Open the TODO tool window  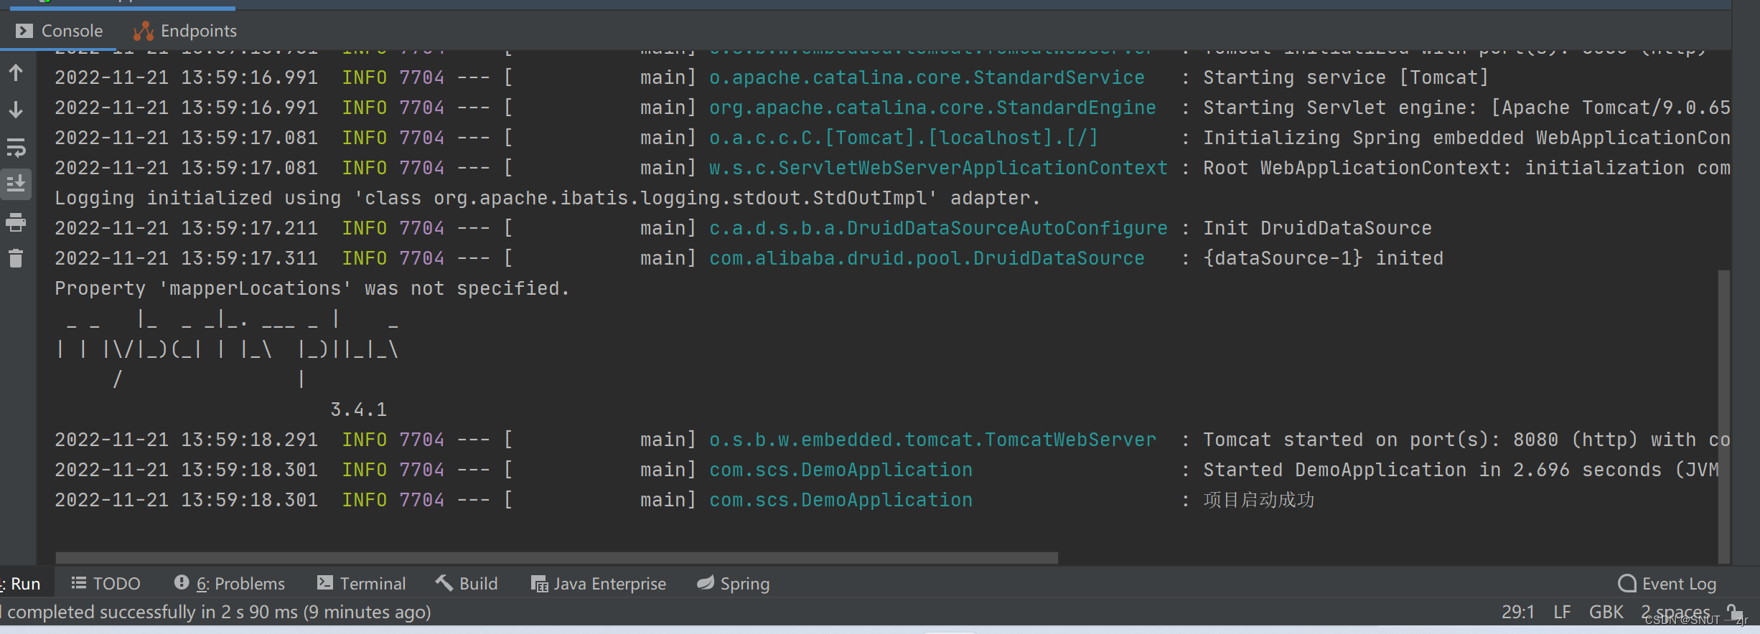pos(106,584)
